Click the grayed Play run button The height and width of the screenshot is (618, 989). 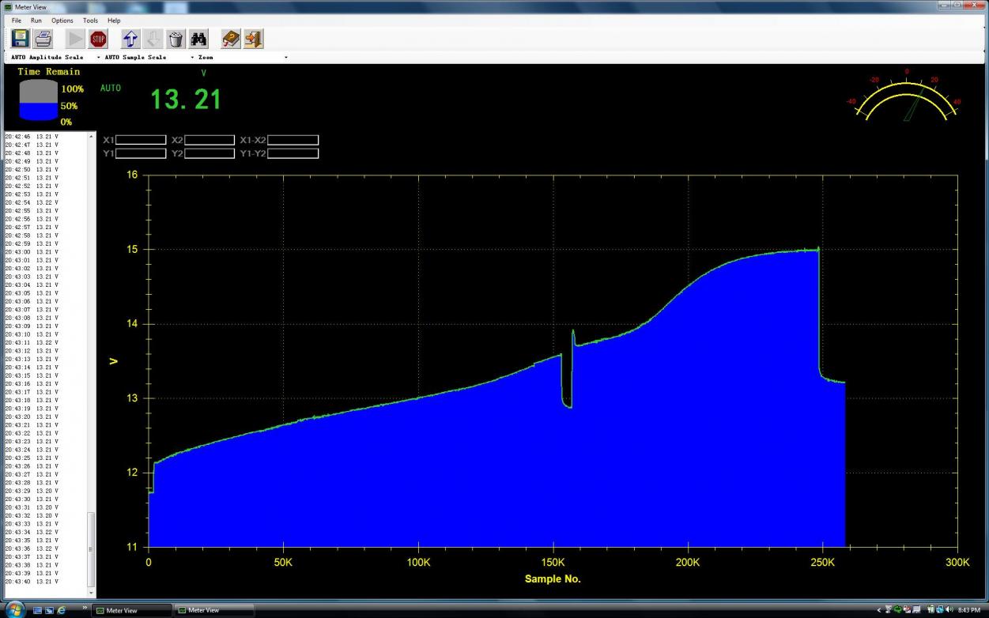tap(75, 39)
